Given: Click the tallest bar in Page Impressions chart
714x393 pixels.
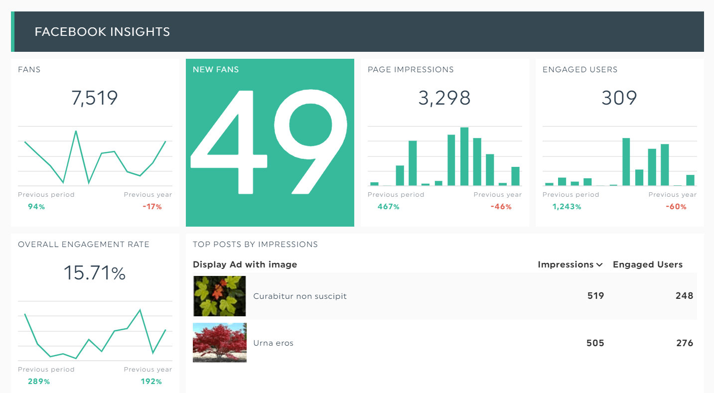Looking at the screenshot, I should 464,156.
